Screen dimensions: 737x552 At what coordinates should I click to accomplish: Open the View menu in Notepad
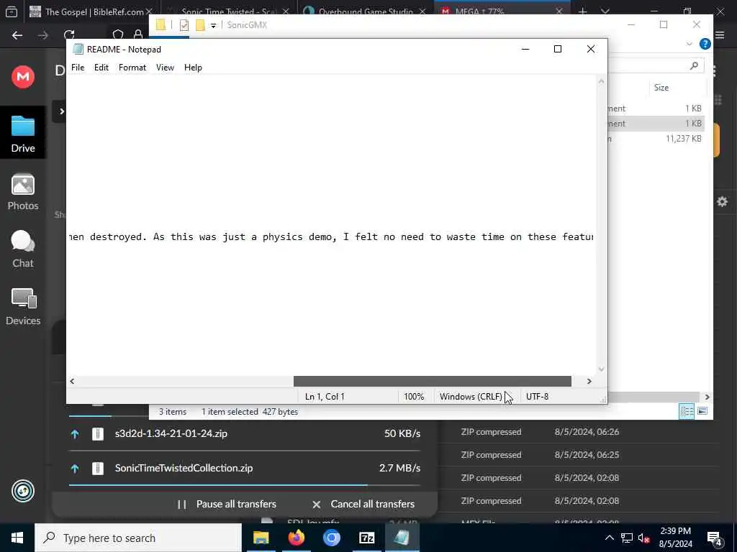pyautogui.click(x=165, y=68)
